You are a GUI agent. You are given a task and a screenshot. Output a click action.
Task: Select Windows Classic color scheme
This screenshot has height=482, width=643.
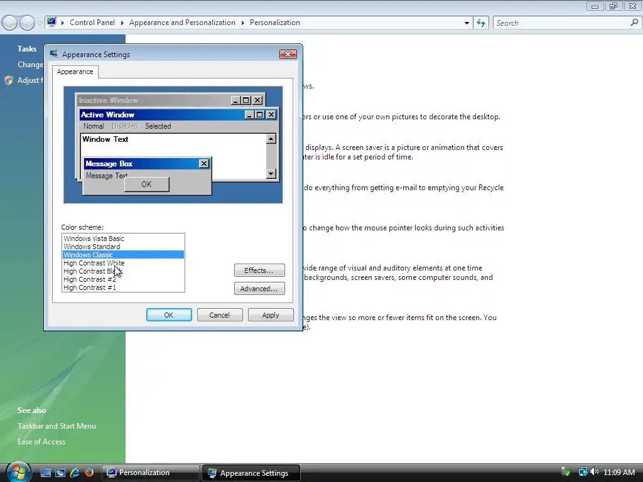122,255
